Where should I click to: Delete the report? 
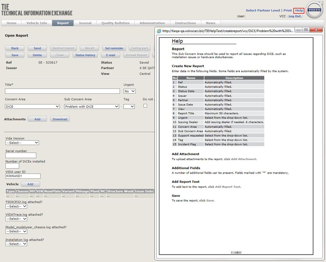click(x=37, y=55)
